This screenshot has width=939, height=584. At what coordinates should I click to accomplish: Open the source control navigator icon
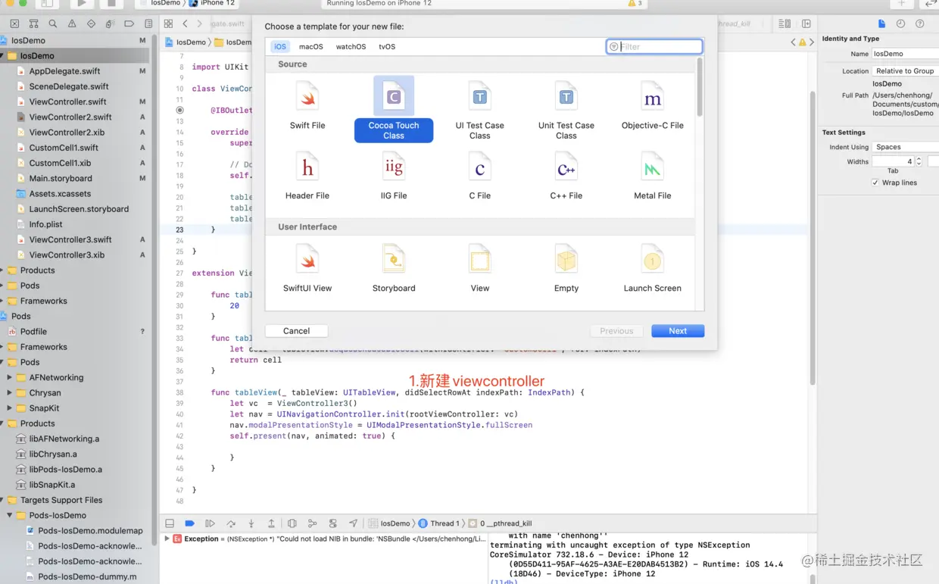click(x=14, y=23)
